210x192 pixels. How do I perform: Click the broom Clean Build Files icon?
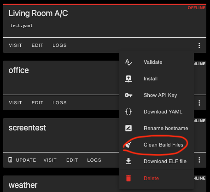click(128, 145)
